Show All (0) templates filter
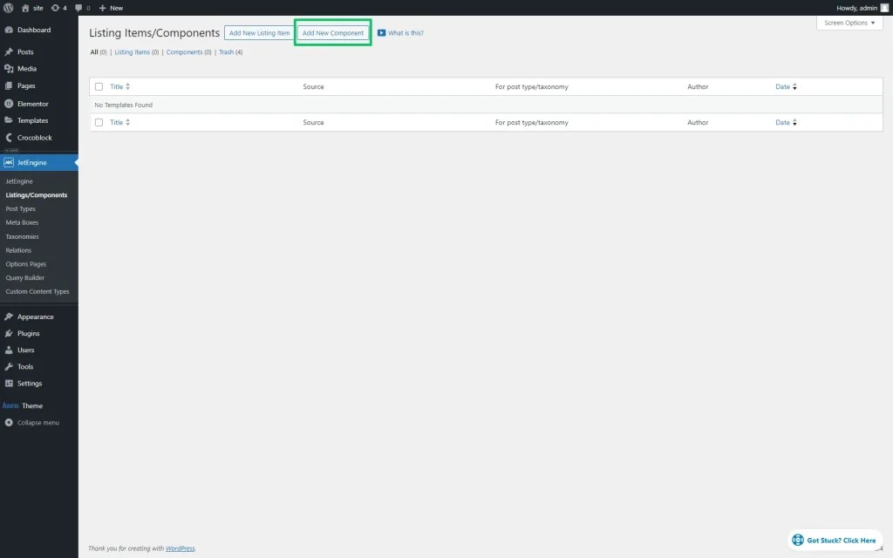Screen dimensions: 893x558 (99, 51)
